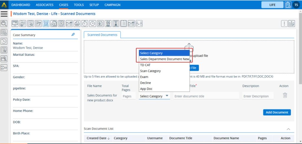Choose 'Scan Category' from the dropdown list
The image size is (302, 144).
150,71
